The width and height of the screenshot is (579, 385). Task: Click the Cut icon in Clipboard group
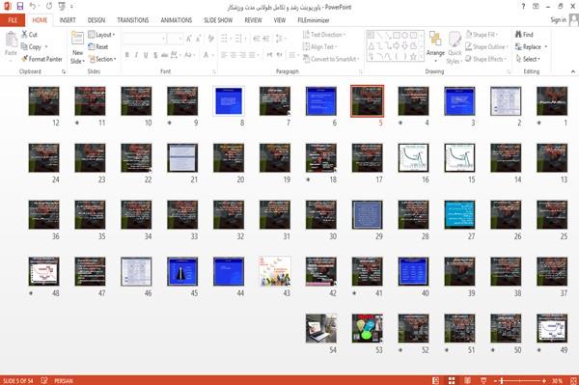coord(24,35)
